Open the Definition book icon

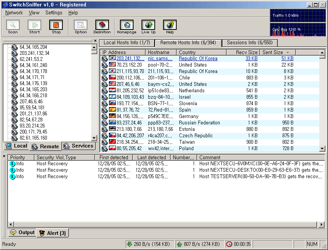pos(102,25)
